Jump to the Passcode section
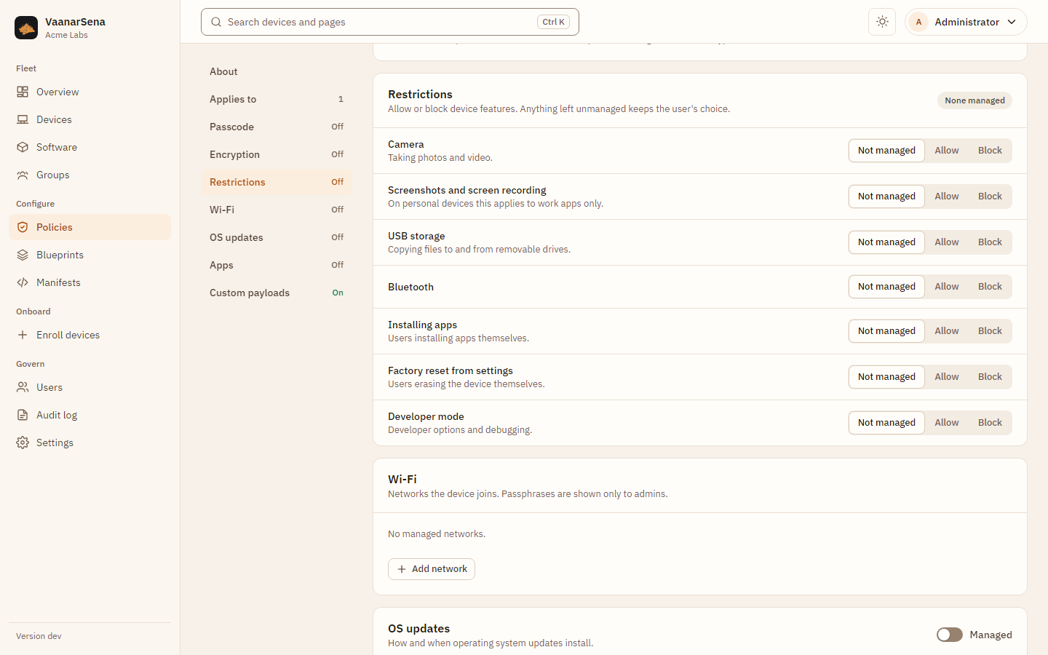The height and width of the screenshot is (655, 1048). (x=277, y=127)
